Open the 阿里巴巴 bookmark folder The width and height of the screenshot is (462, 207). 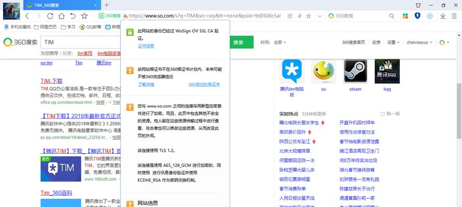[45, 27]
